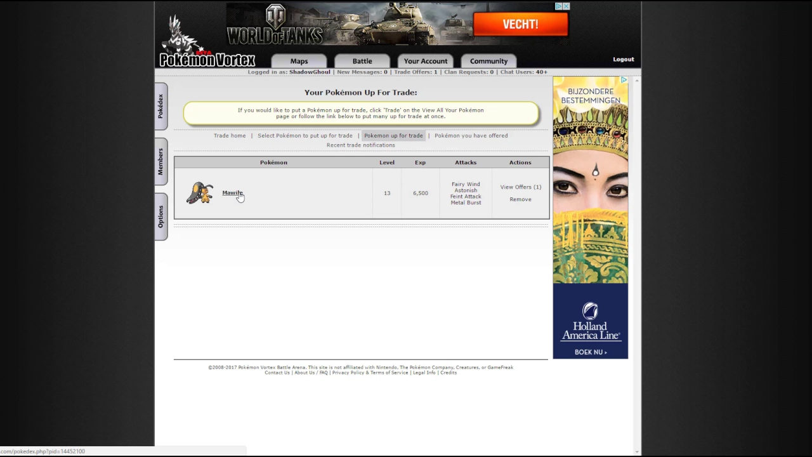Click the page scrollbar down arrow
This screenshot has width=812, height=457.
pyautogui.click(x=636, y=452)
